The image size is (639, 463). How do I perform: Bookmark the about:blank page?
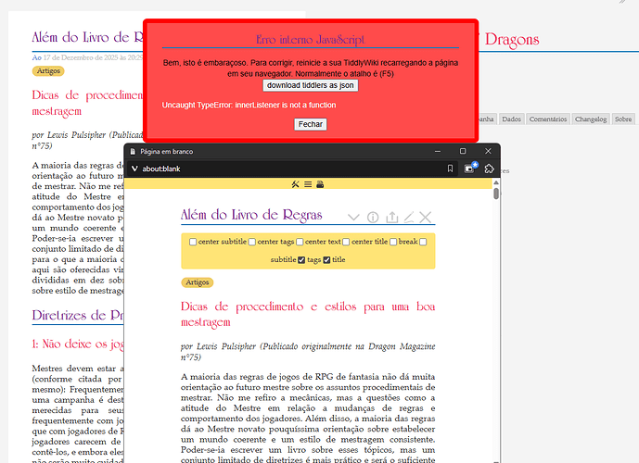[x=450, y=169]
